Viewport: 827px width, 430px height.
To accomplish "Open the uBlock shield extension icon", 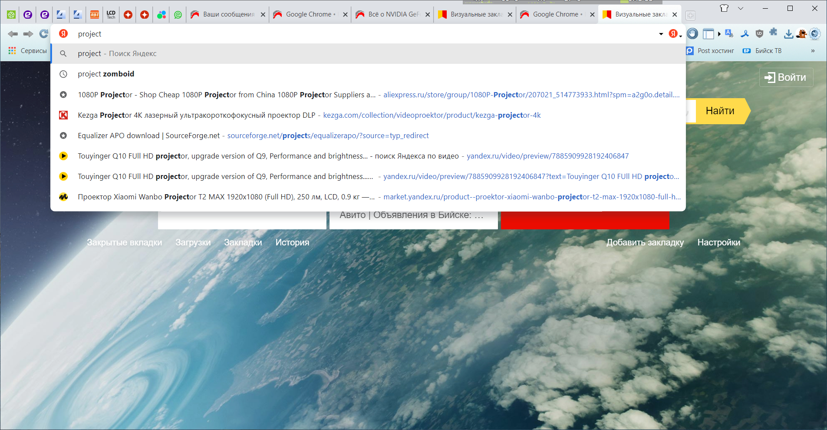I will click(759, 33).
